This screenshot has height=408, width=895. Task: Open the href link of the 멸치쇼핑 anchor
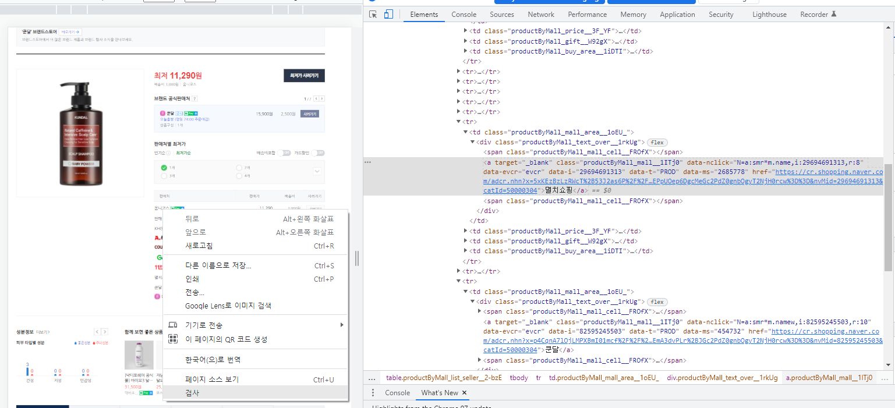(x=683, y=181)
